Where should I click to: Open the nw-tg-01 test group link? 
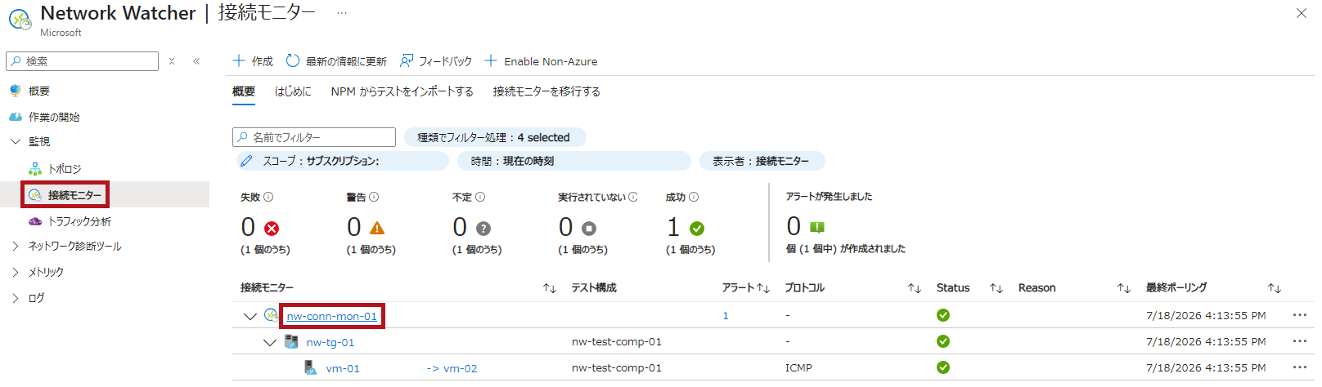[330, 342]
